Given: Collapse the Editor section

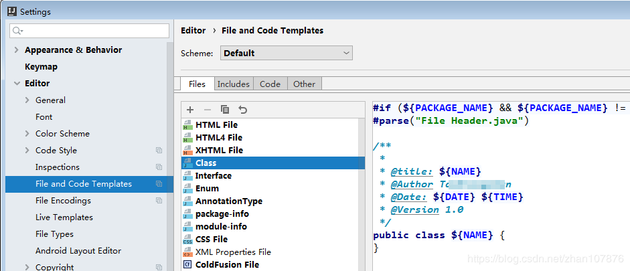Looking at the screenshot, I should click(16, 84).
